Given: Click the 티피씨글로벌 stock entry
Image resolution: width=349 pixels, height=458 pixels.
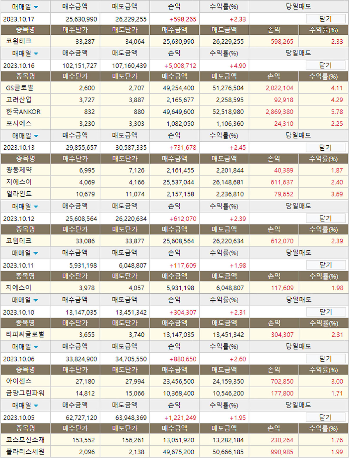Looking at the screenshot, I should click(x=25, y=334).
